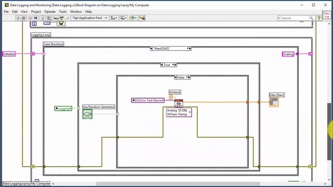The width and height of the screenshot is (333, 187).
Task: Open the Align Objects dropdown
Action: tap(114, 18)
